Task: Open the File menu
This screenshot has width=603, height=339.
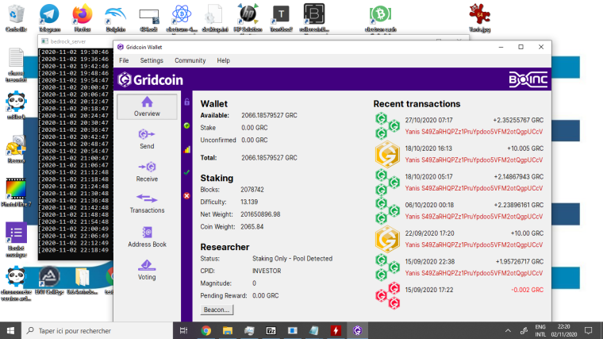Action: tap(124, 60)
